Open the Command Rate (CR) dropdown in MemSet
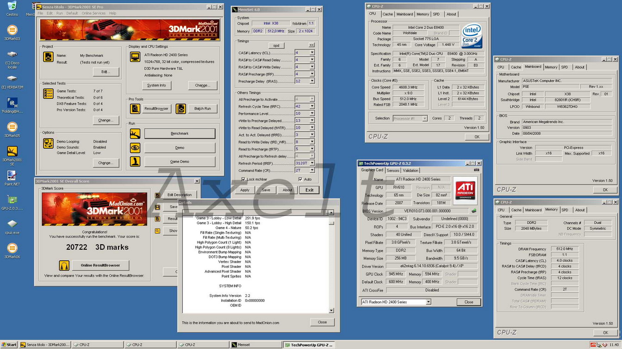Screen dimensions: 622x349 (312, 170)
